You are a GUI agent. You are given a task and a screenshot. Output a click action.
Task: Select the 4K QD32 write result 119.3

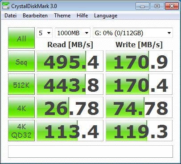pos(139,131)
